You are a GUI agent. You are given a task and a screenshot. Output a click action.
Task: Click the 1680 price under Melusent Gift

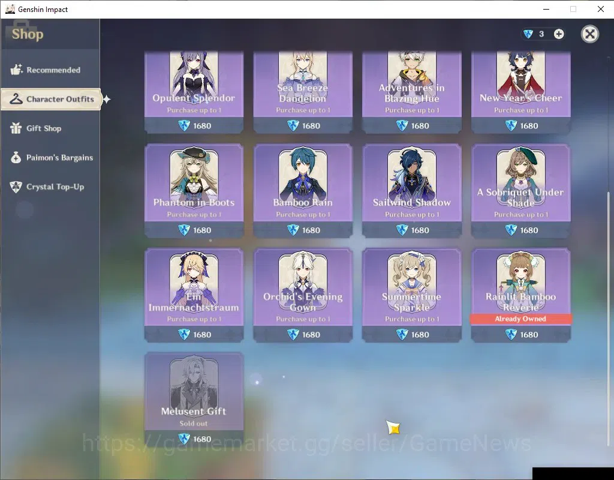pos(194,439)
